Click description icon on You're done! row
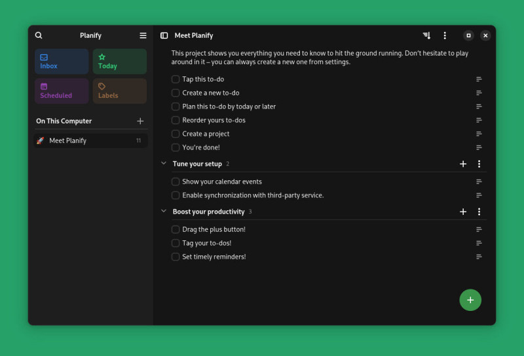 (x=479, y=148)
